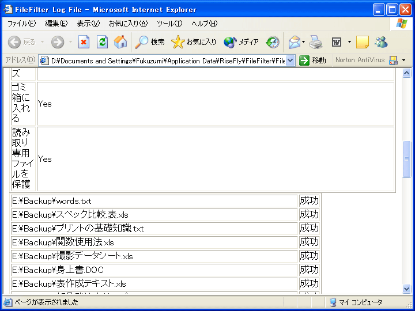Viewport: 415px width, 311px height.
Task: Open the ツール(T) menu
Action: click(169, 24)
